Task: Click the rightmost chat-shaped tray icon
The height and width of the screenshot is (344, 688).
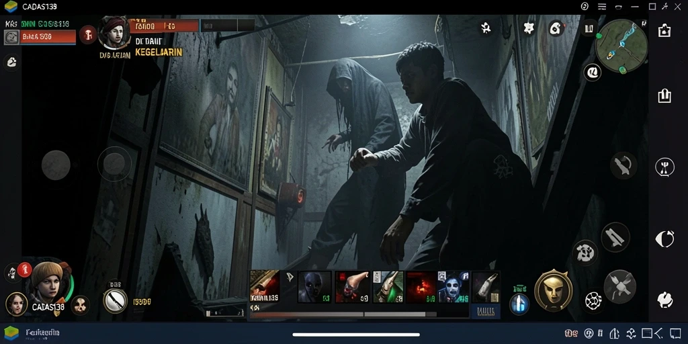Action: pos(675,333)
